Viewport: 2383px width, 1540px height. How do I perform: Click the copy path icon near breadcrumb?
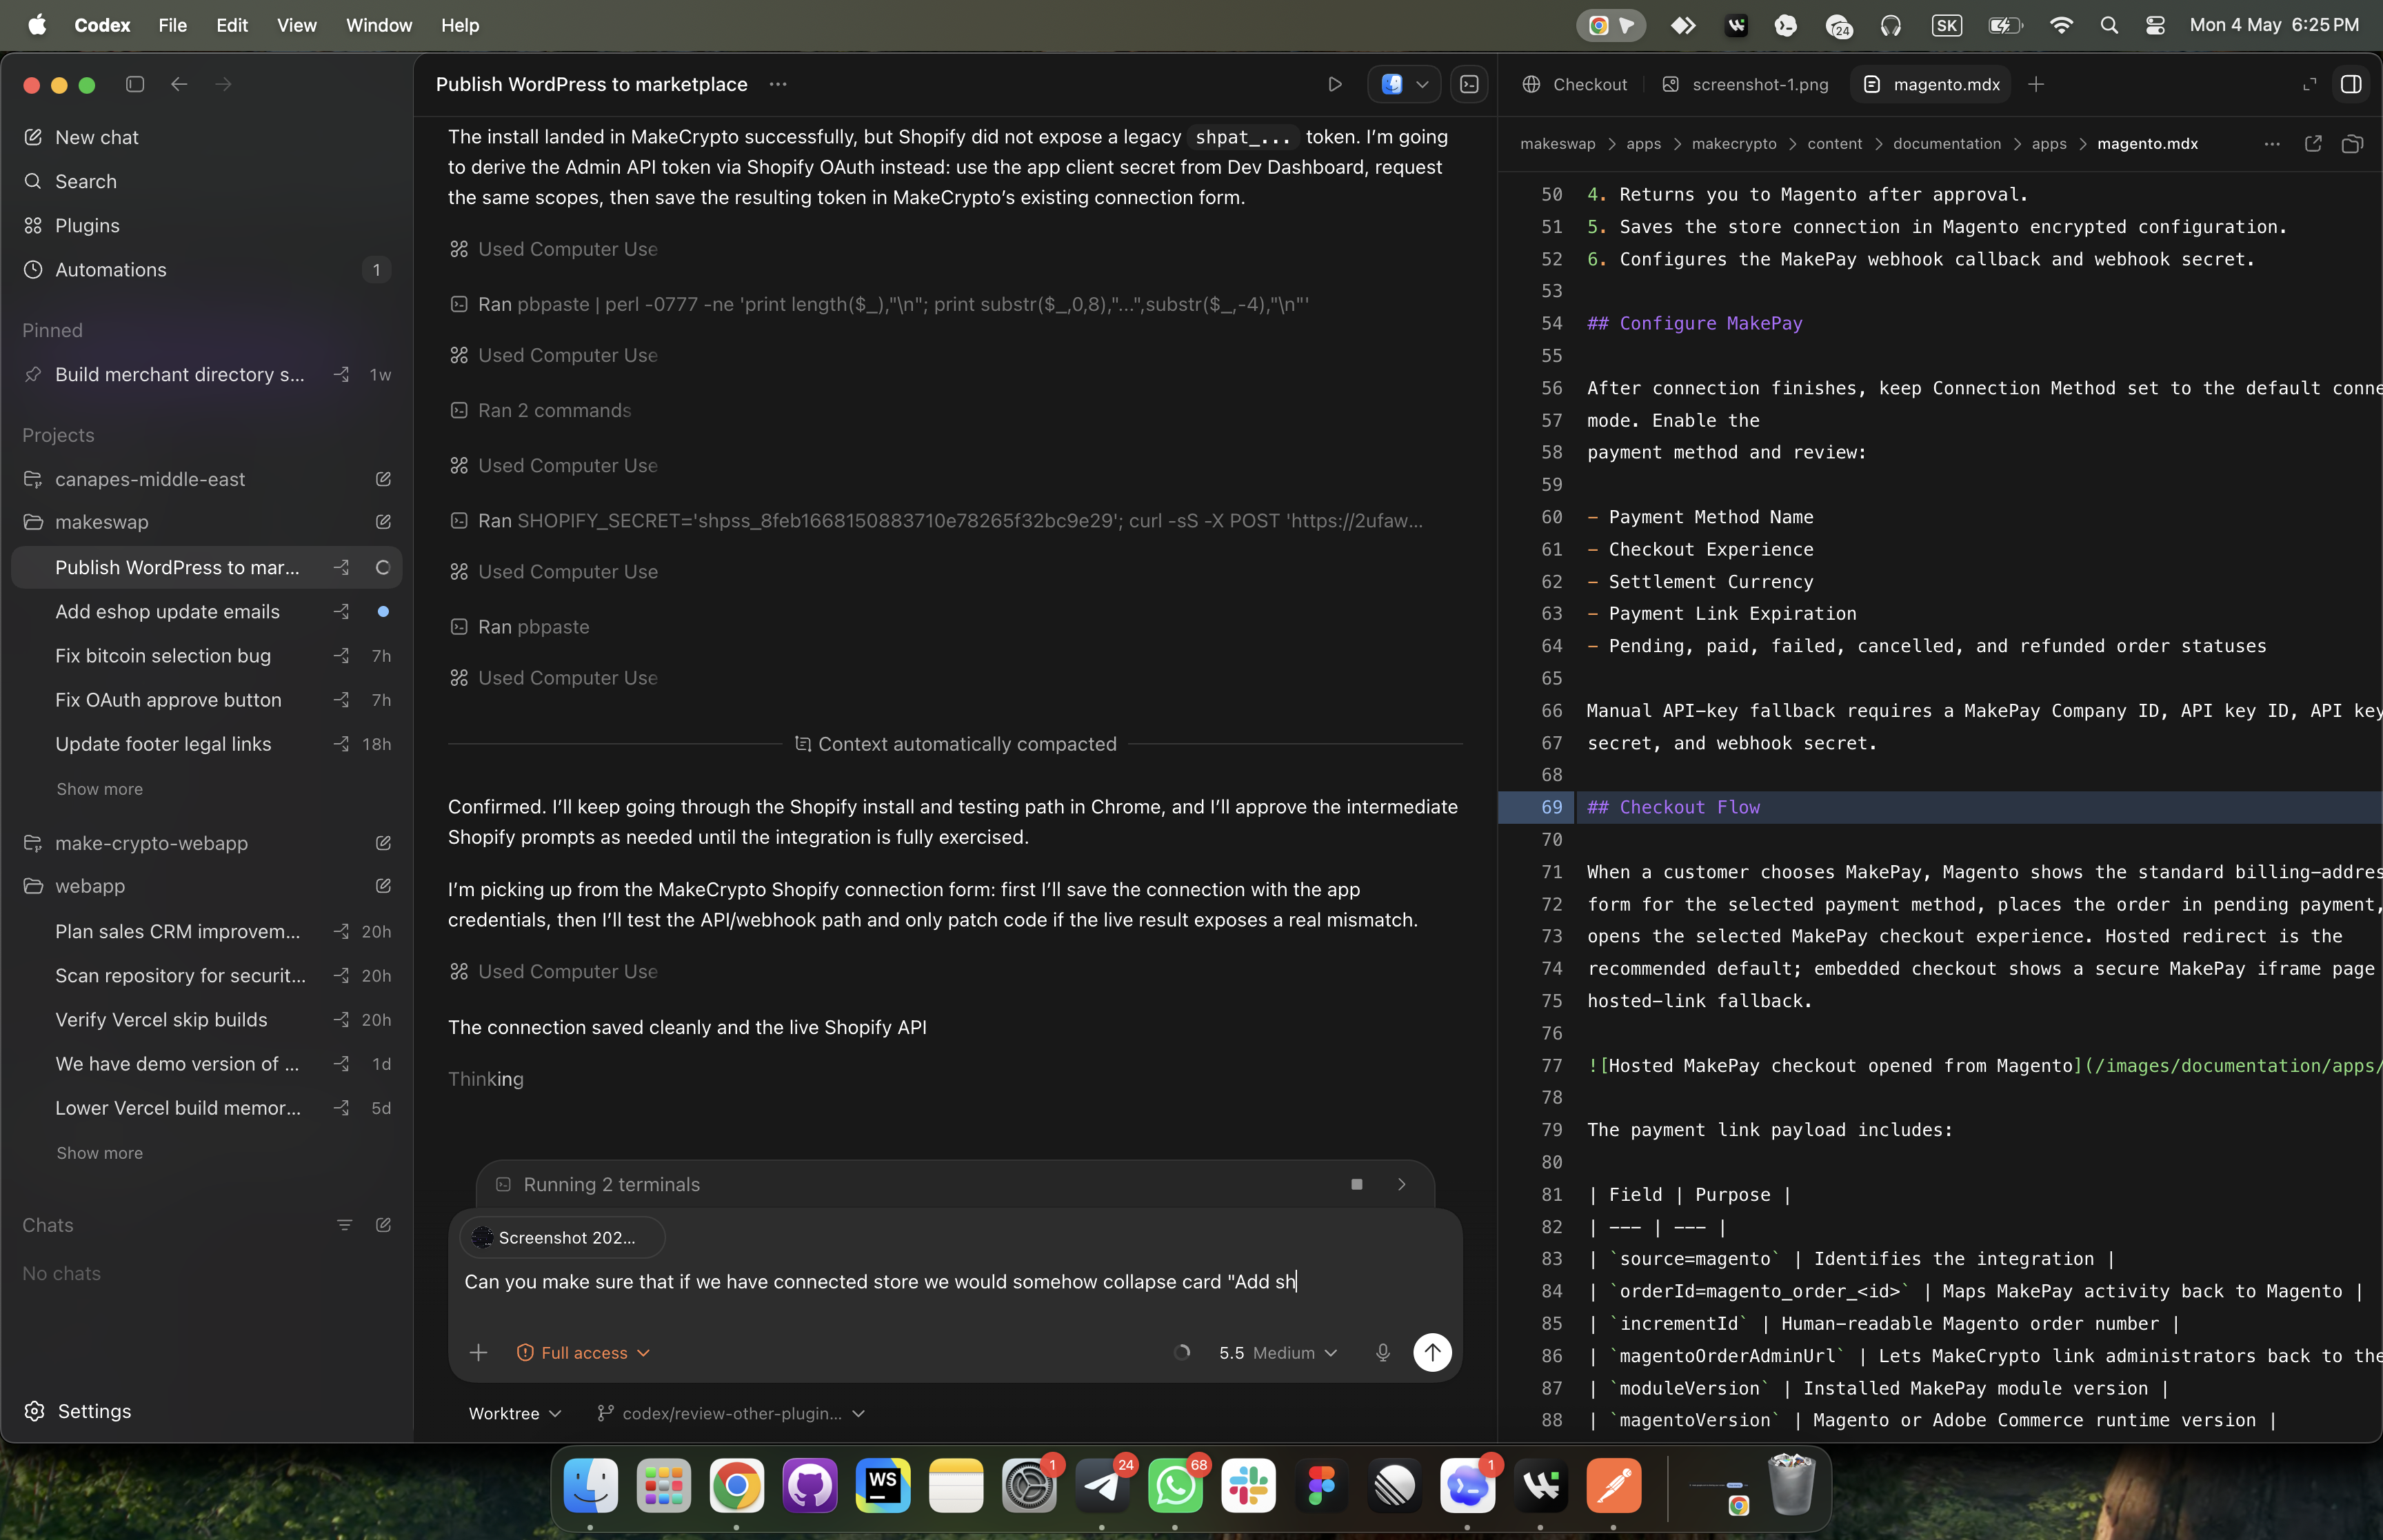[2352, 144]
